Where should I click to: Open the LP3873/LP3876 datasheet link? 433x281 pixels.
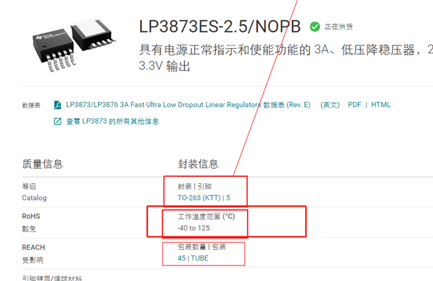coord(188,105)
